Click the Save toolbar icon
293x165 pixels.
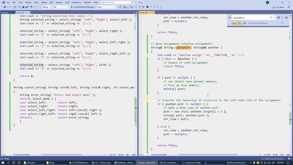point(23,7)
